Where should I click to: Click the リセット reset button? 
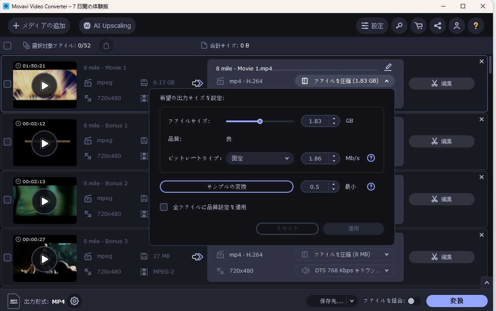287,228
